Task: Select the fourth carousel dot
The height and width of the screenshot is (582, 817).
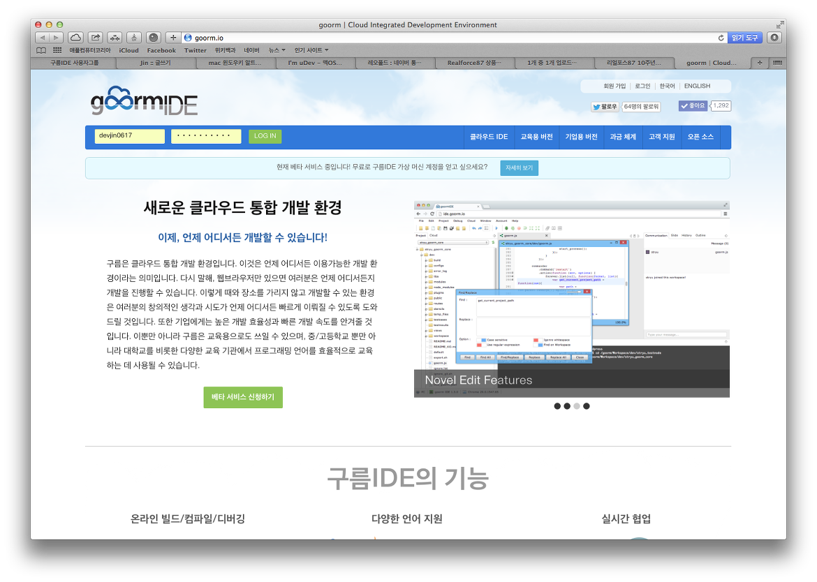Action: pos(586,406)
